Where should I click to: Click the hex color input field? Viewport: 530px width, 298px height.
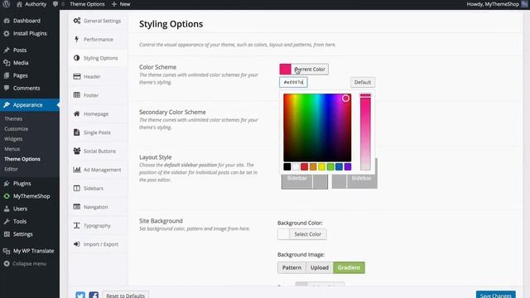(293, 82)
